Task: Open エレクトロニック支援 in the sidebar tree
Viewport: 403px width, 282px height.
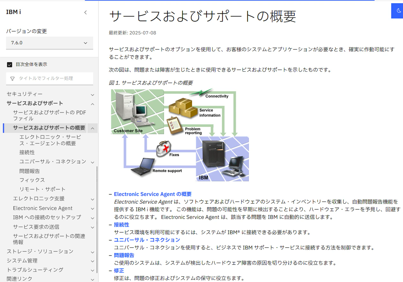Action: click(39, 199)
